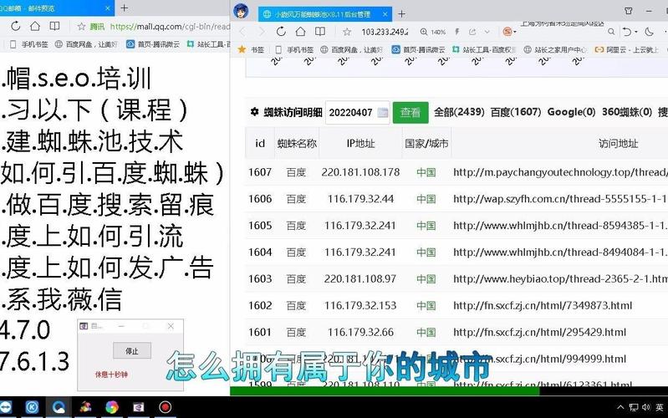The height and width of the screenshot is (418, 668).
Task: Reload the QQ Mail browser page
Action: pyautogui.click(x=16, y=26)
